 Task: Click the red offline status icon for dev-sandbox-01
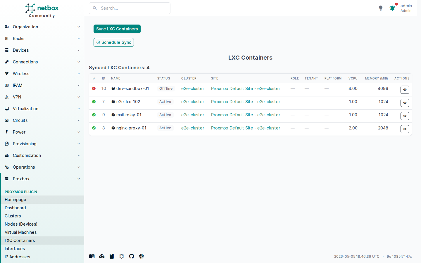point(94,89)
